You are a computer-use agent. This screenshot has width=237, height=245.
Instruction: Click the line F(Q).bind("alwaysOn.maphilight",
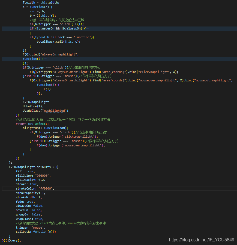(x=51, y=54)
